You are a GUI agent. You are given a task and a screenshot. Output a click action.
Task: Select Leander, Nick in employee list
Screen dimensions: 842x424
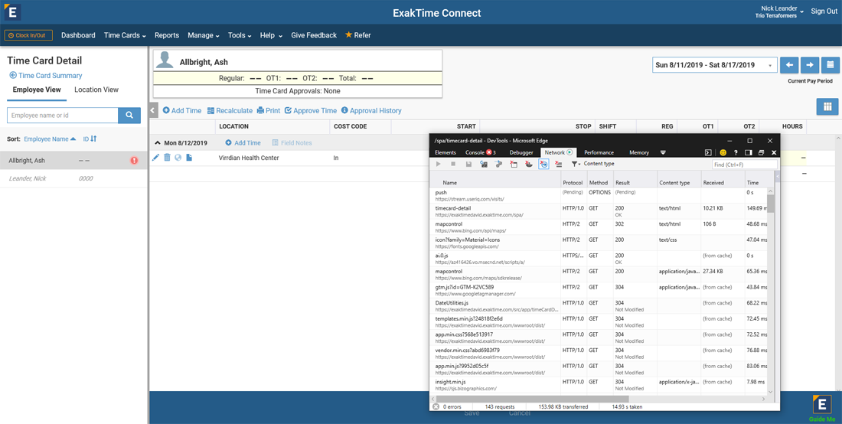[x=73, y=178]
